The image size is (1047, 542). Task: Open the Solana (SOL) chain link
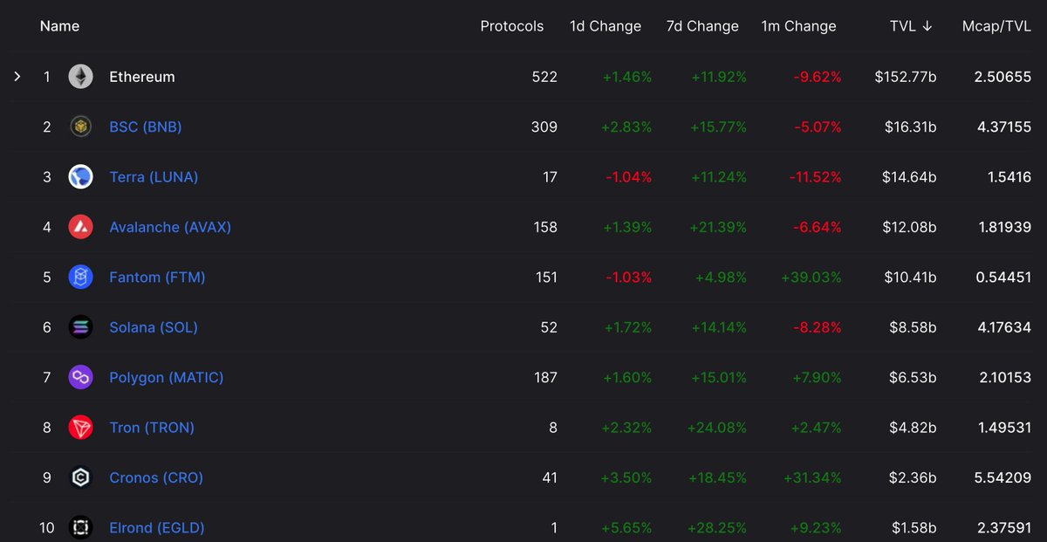coord(154,327)
